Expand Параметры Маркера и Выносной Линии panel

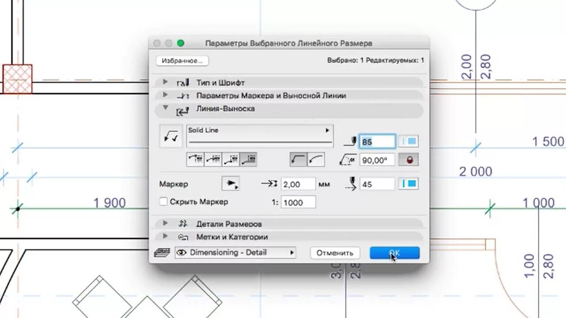[x=165, y=95]
